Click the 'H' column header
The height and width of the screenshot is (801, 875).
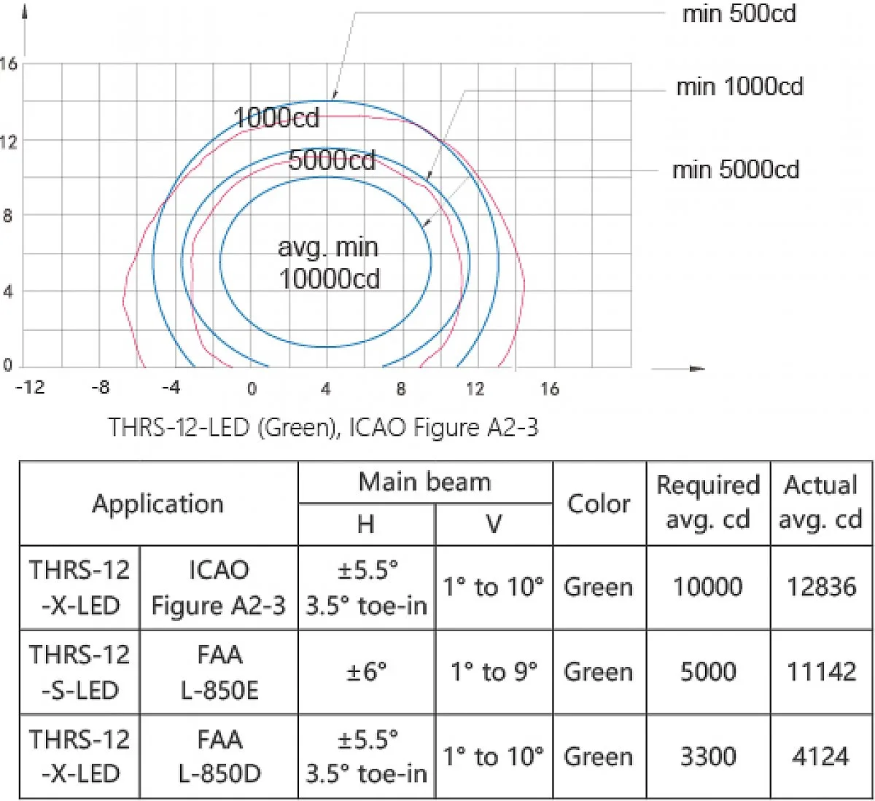[x=366, y=524]
